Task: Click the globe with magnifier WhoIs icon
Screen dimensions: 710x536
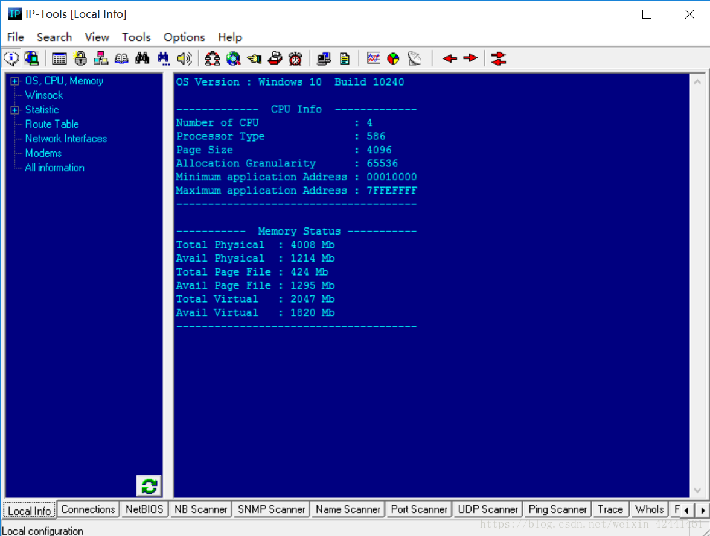Action: [x=233, y=58]
